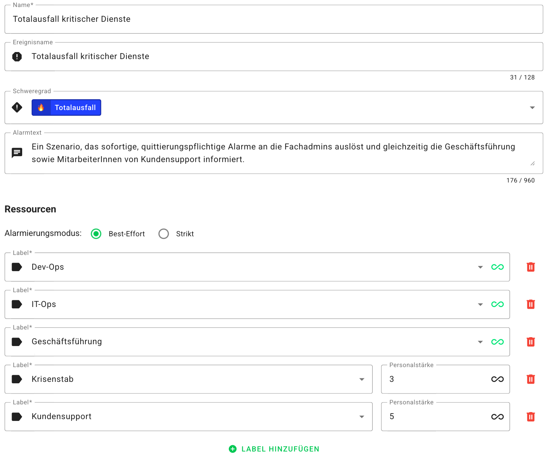
Task: Click the green plus icon before Label hinzufügen
Action: click(232, 449)
